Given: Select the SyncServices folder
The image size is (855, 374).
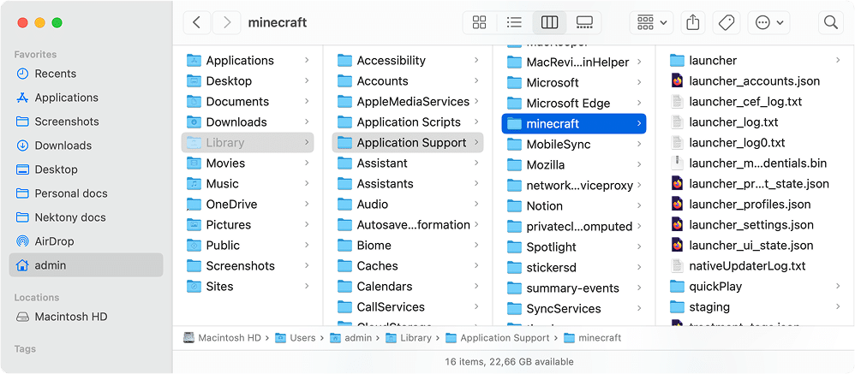Looking at the screenshot, I should (x=574, y=309).
